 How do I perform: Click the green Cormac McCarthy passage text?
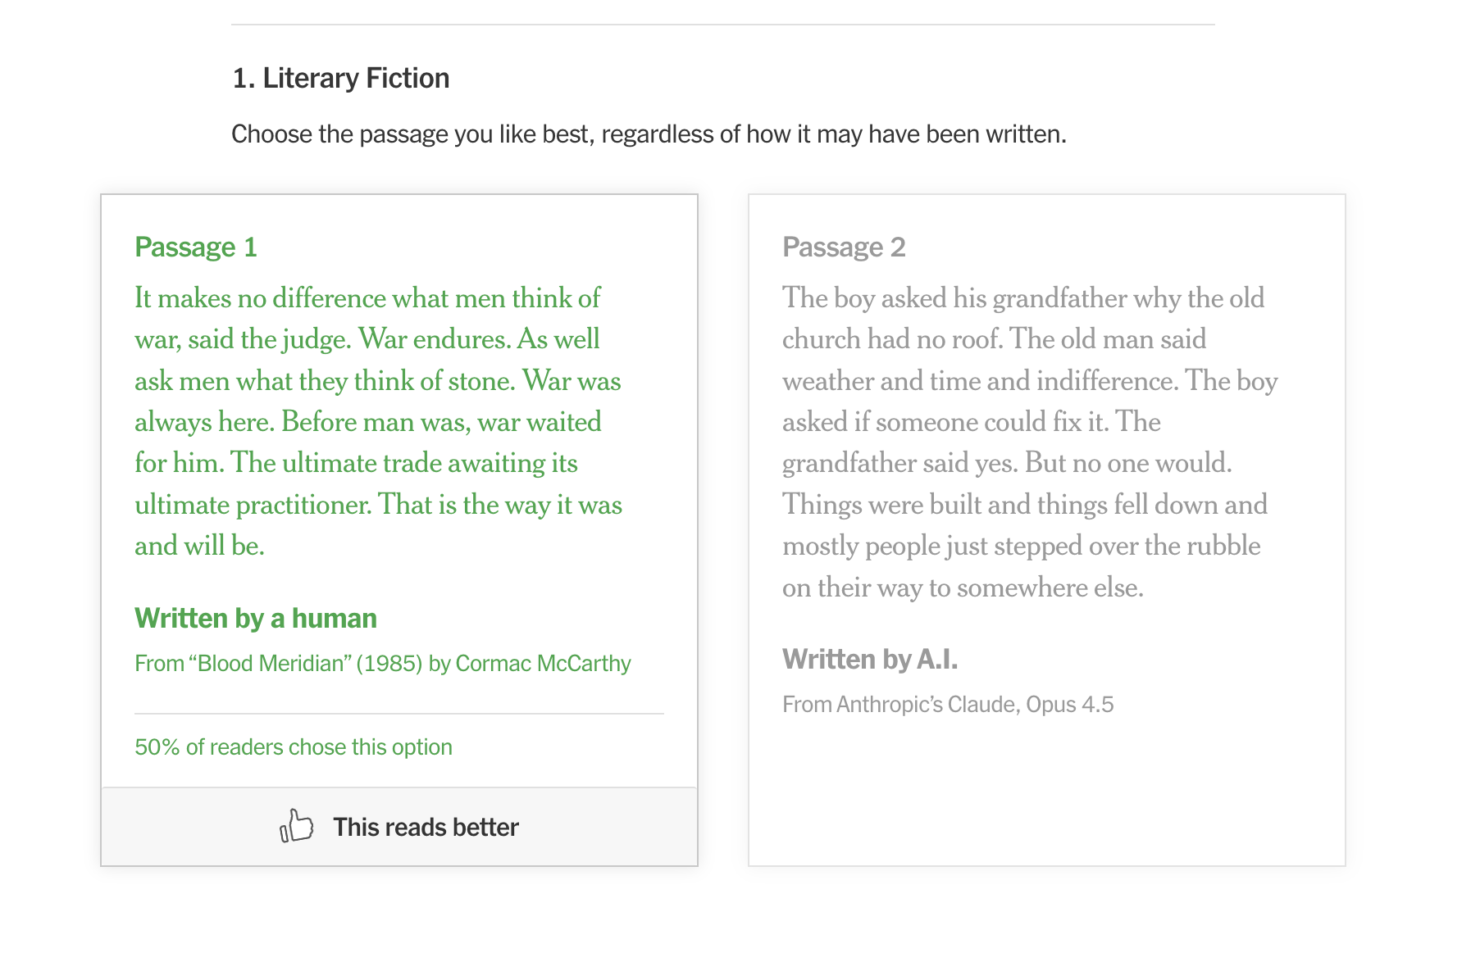(x=379, y=421)
